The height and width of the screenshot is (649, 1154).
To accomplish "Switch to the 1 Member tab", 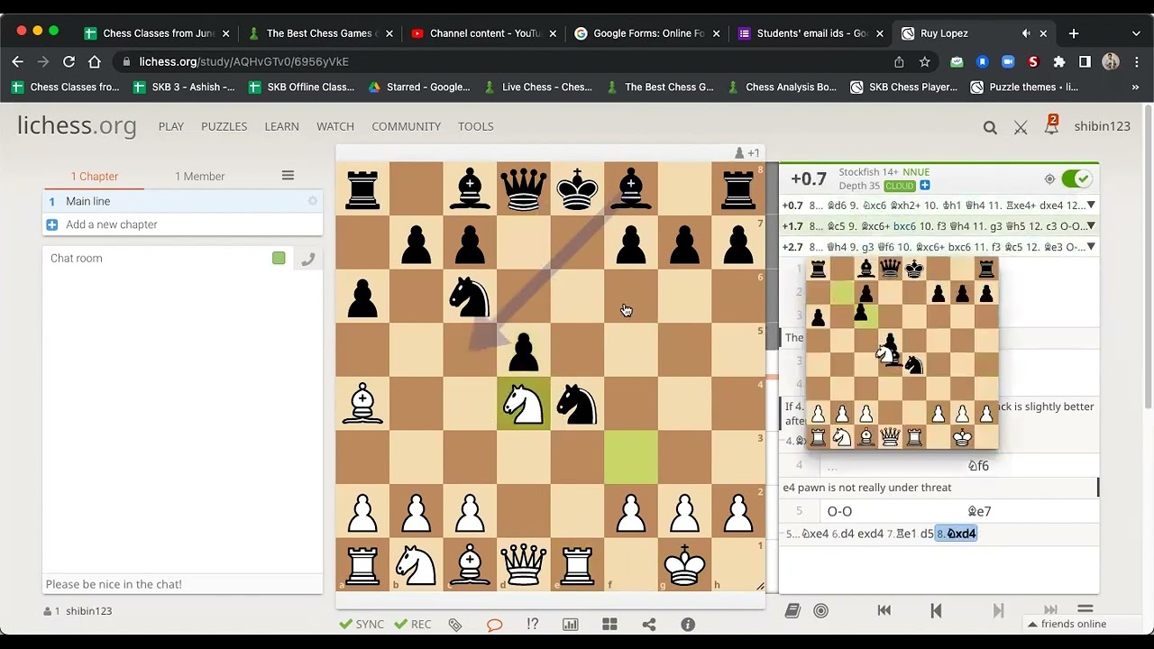I will 199,176.
